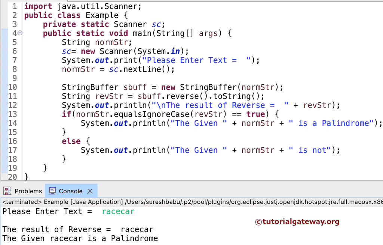The image size is (383, 245).
Task: Click 'The Given racecar is a Palindrome' output
Action: (x=80, y=238)
